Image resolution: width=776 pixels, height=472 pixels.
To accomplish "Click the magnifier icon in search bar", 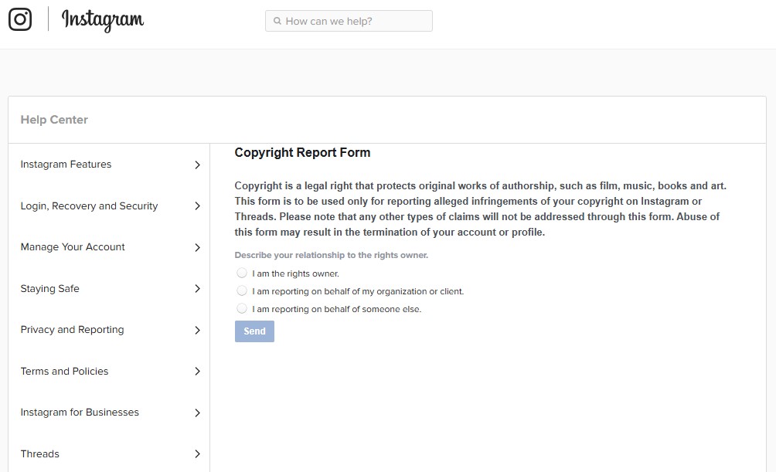I will point(278,21).
